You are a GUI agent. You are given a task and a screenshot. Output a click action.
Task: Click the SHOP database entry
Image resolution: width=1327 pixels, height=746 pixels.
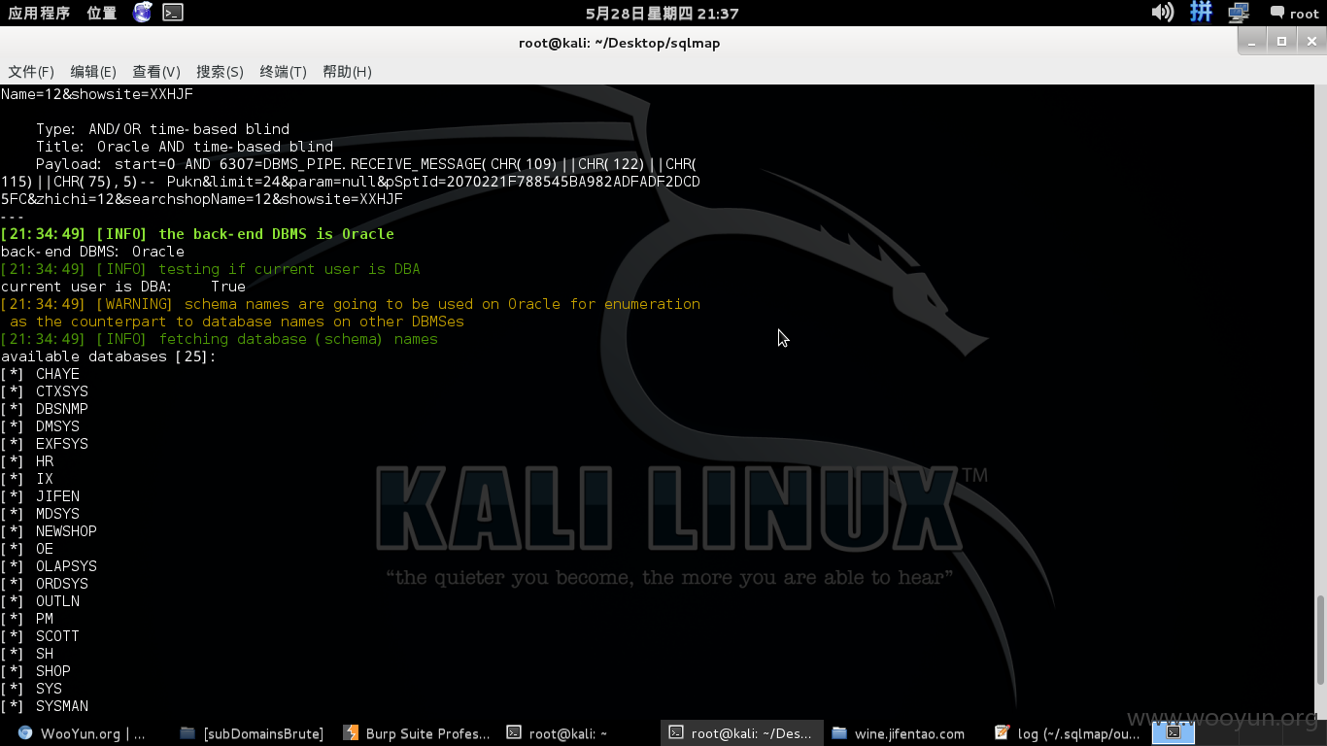pos(36,671)
